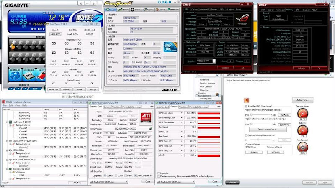Image resolution: width=335 pixels, height=188 pixels.
Task: Switch to Sensors tab in GPU-Z Graphics Card window
Action: point(107,107)
